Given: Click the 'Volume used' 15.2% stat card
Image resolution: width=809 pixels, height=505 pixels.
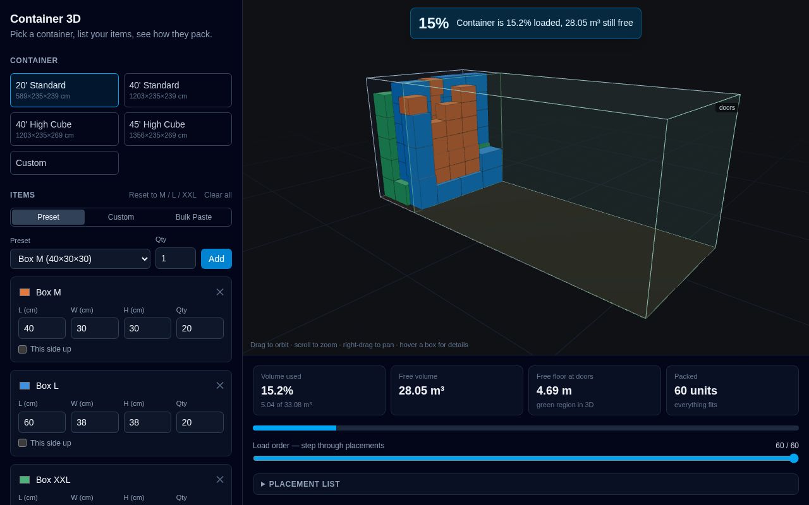Looking at the screenshot, I should tap(319, 390).
